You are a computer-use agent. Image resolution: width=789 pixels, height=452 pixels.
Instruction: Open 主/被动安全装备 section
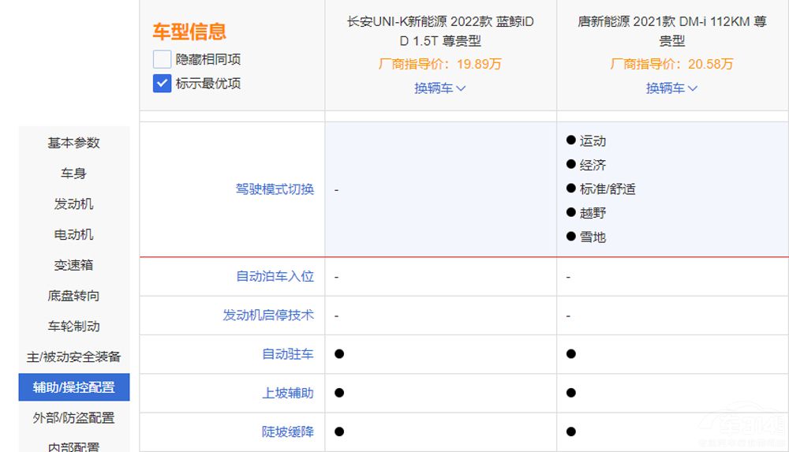[74, 357]
